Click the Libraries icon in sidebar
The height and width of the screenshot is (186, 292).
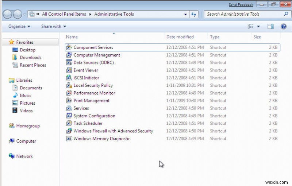click(12, 80)
